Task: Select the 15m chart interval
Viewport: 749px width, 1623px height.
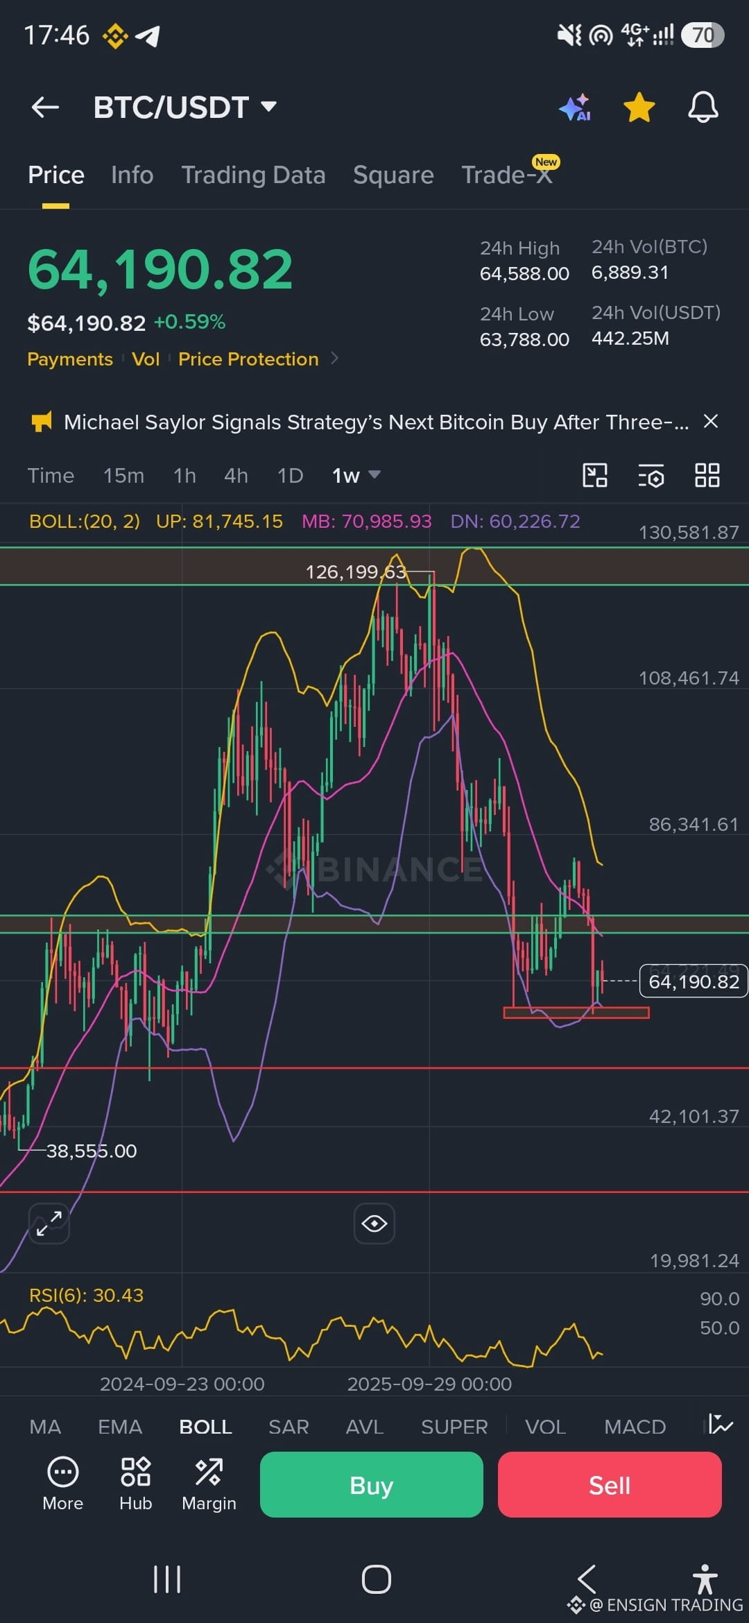Action: tap(123, 476)
